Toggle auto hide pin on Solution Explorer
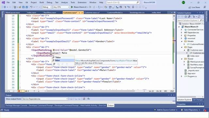Screen dimensions: 209x118 [200, 13]
